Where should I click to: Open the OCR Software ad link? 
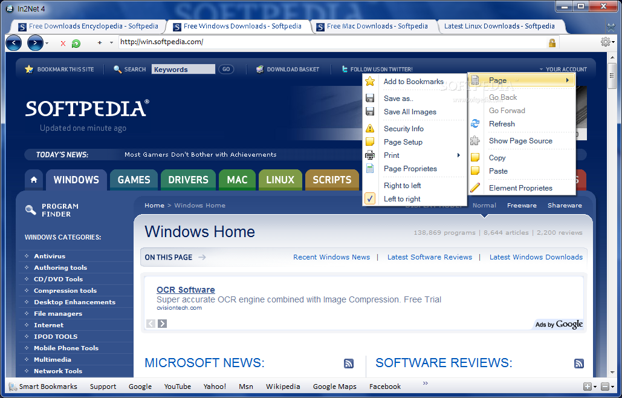[186, 290]
